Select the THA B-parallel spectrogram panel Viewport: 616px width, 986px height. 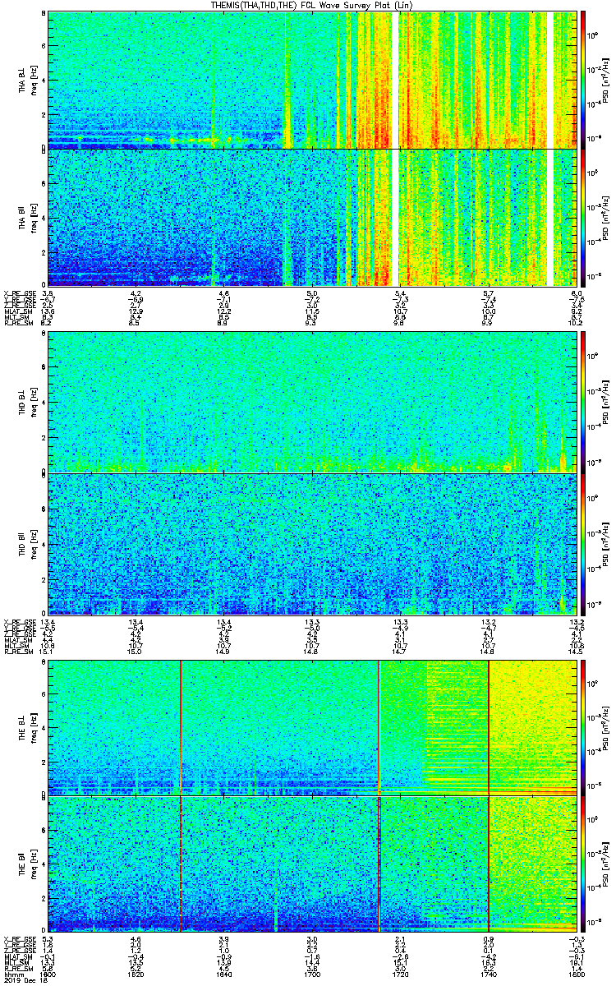(x=311, y=217)
